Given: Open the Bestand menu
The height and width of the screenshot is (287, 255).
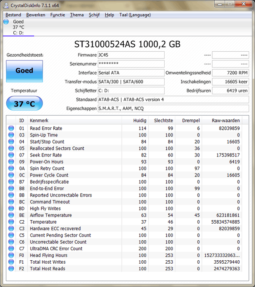Looking at the screenshot, I should point(13,15).
